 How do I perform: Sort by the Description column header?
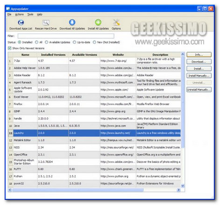click(x=158, y=55)
